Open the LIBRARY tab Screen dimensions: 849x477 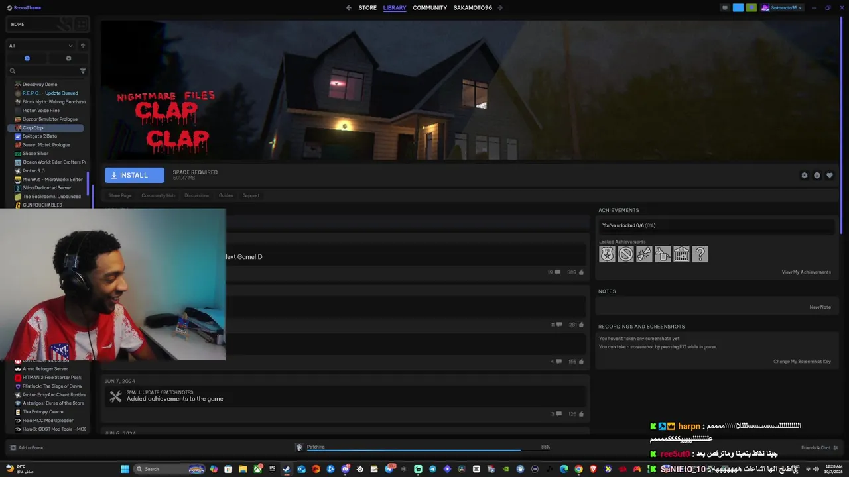(x=395, y=8)
